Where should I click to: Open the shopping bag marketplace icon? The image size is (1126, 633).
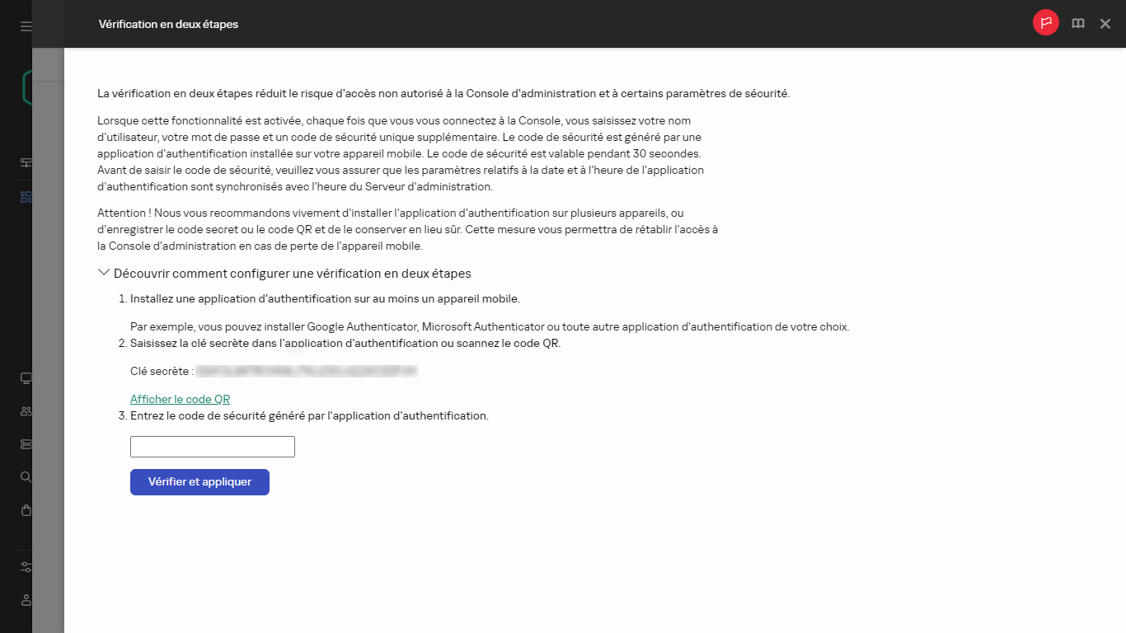[26, 510]
